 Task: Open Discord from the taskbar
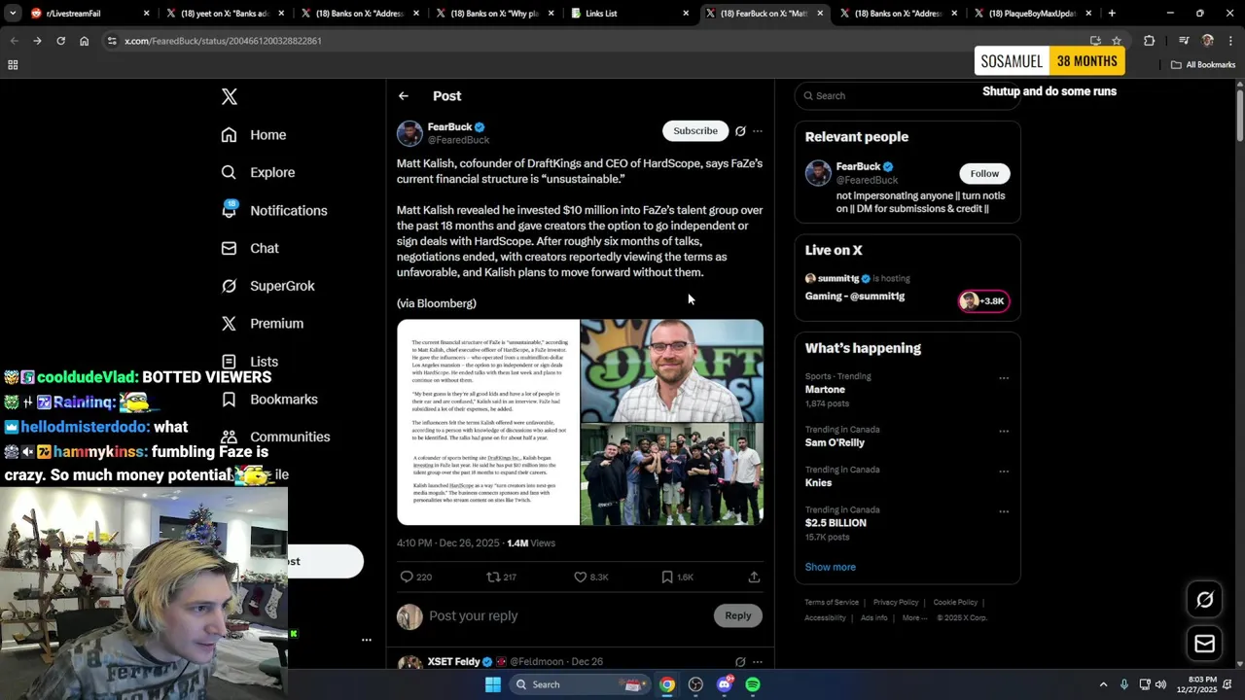[725, 684]
